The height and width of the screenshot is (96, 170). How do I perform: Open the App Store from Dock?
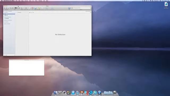[73, 93]
